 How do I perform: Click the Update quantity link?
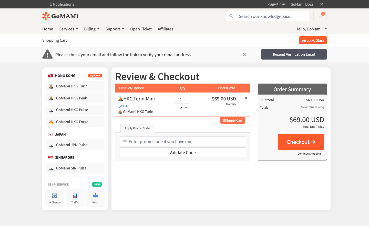[183, 108]
